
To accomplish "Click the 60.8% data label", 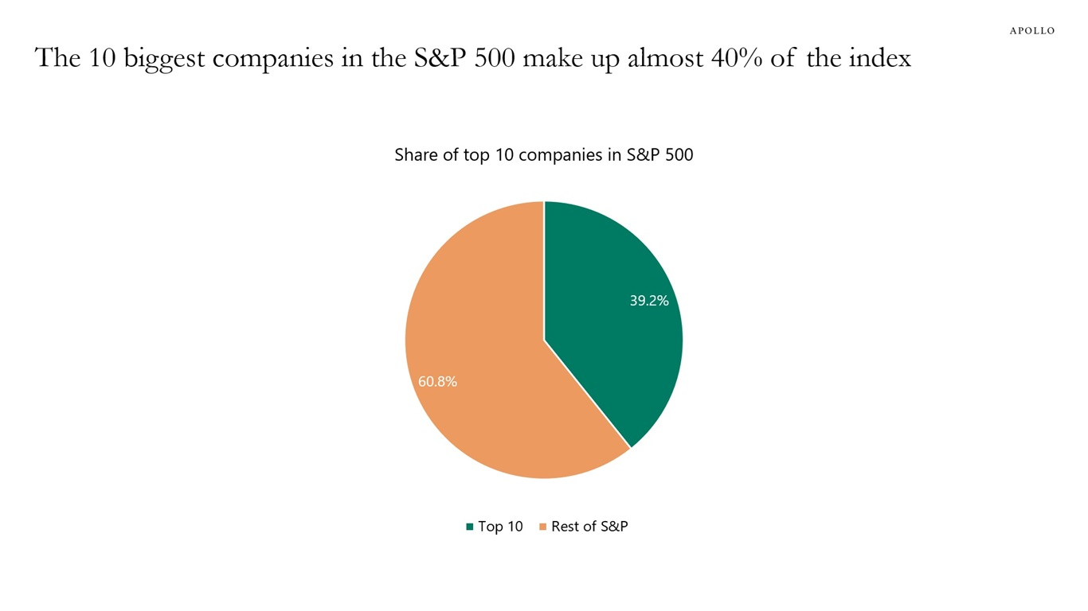I will pyautogui.click(x=437, y=382).
